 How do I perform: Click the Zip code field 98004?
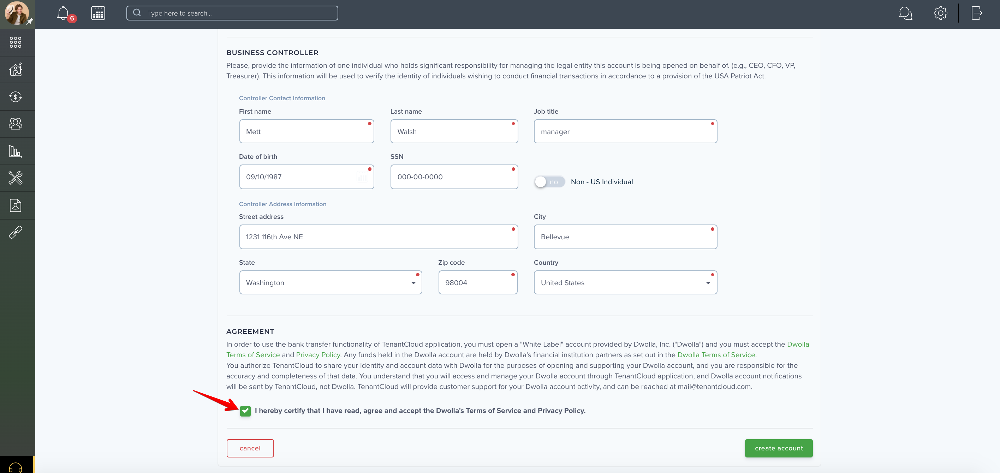pos(478,282)
